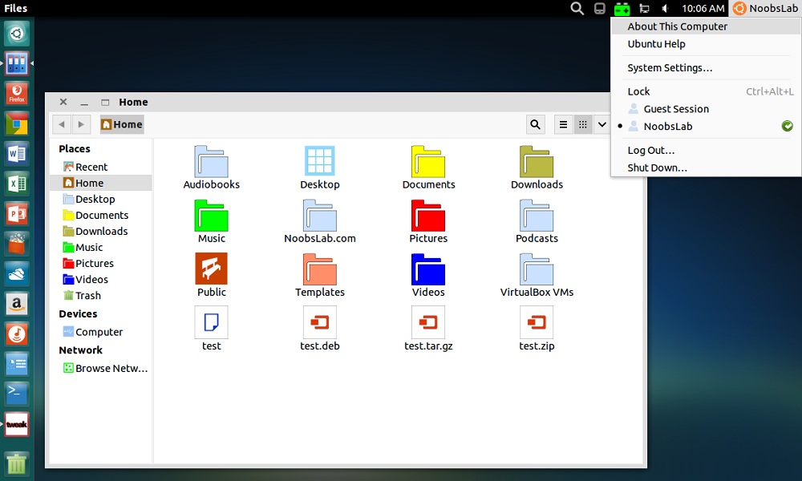Image resolution: width=802 pixels, height=481 pixels.
Task: Open the Public folder icon
Action: point(211,269)
